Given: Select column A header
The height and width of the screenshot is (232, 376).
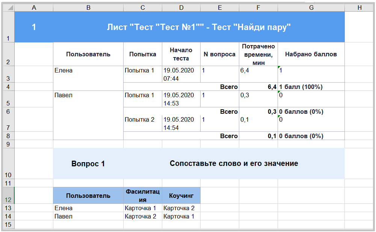Looking at the screenshot, I should point(34,8).
